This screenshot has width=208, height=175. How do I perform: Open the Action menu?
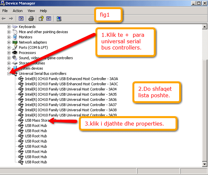click(x=17, y=11)
